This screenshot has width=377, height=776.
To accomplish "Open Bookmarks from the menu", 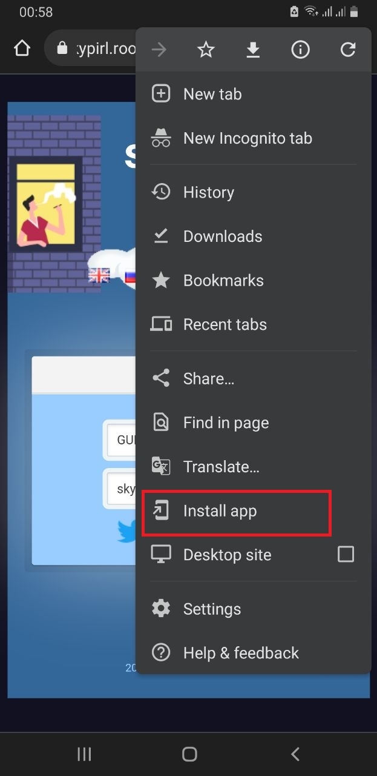I will [x=223, y=281].
